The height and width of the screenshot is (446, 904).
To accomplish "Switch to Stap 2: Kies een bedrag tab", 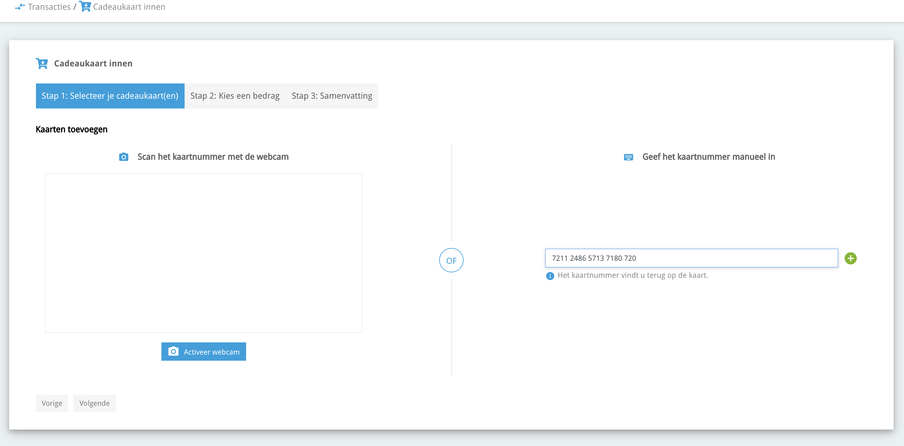I will [235, 96].
